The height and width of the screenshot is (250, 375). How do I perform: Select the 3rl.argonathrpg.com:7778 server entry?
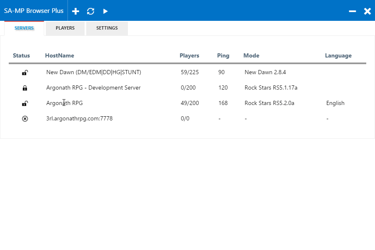click(80, 118)
